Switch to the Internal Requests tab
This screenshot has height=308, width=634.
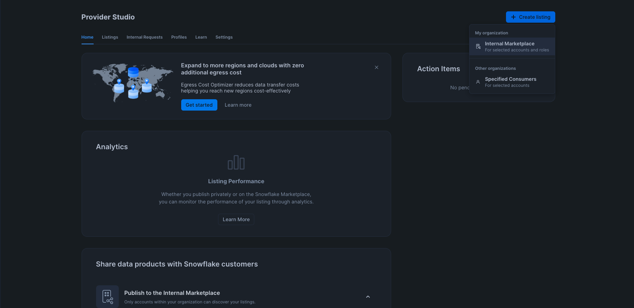[x=145, y=37]
